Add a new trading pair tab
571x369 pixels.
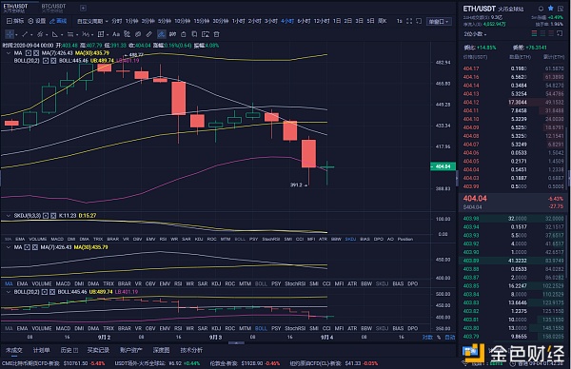click(x=83, y=8)
